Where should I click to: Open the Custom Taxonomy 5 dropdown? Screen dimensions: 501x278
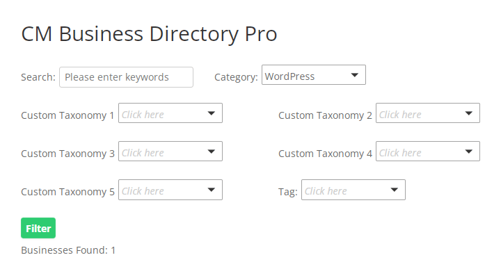click(x=163, y=190)
